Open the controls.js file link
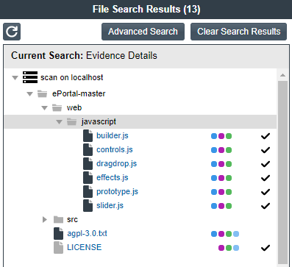The width and height of the screenshot is (292, 267). coord(115,149)
